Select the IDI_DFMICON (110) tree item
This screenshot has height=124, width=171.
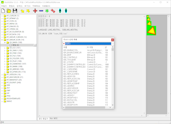tap(17, 72)
